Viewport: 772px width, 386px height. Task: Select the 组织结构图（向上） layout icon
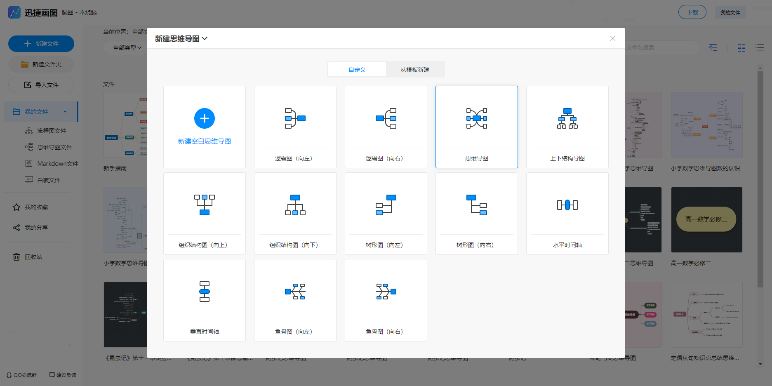click(x=204, y=205)
